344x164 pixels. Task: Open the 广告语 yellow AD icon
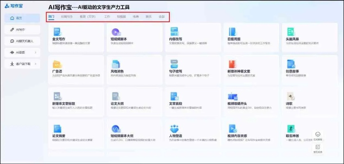click(x=57, y=64)
